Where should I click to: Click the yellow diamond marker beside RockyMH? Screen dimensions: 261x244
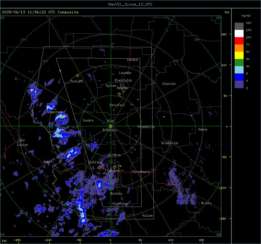point(77,76)
